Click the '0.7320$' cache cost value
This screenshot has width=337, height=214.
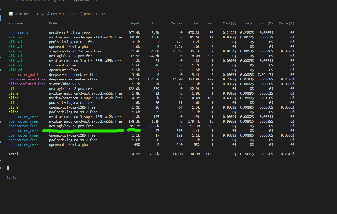[287, 79]
